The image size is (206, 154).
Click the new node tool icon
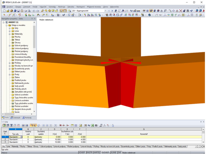[x=4, y=15]
